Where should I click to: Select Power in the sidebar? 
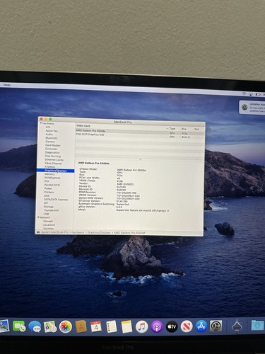[x=48, y=188]
